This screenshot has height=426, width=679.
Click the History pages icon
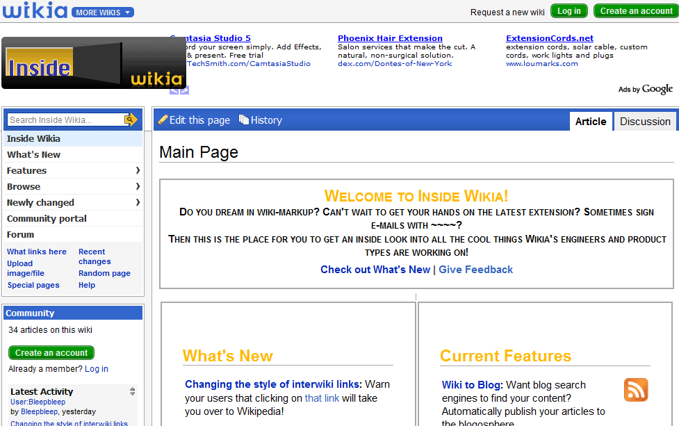(x=244, y=120)
